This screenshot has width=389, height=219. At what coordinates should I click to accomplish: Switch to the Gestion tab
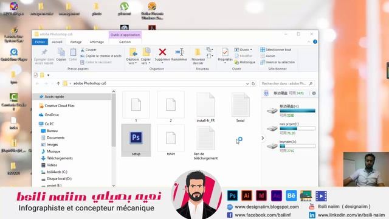point(125,42)
